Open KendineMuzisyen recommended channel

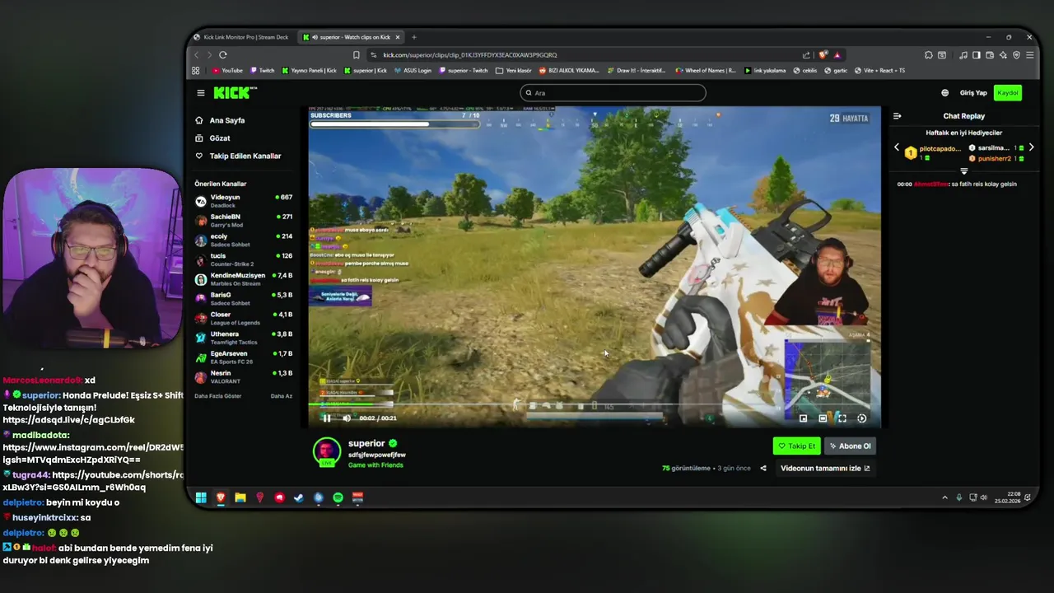pyautogui.click(x=243, y=279)
